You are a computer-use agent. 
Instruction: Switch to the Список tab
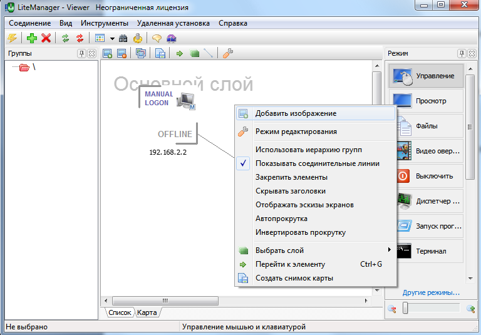[x=120, y=312]
